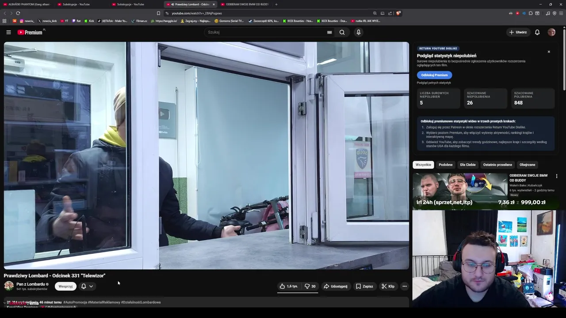Open the YouTube hamburger guide menu
Screen dimensions: 566x318
click(x=8, y=32)
